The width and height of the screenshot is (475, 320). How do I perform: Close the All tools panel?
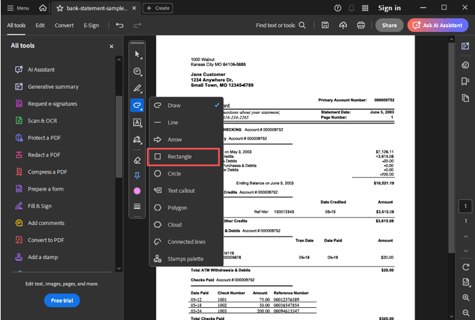click(111, 46)
